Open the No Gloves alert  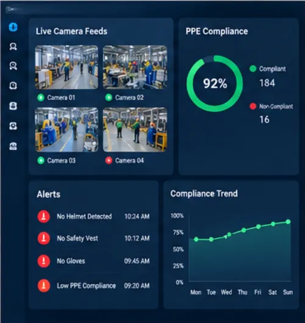[x=93, y=261]
